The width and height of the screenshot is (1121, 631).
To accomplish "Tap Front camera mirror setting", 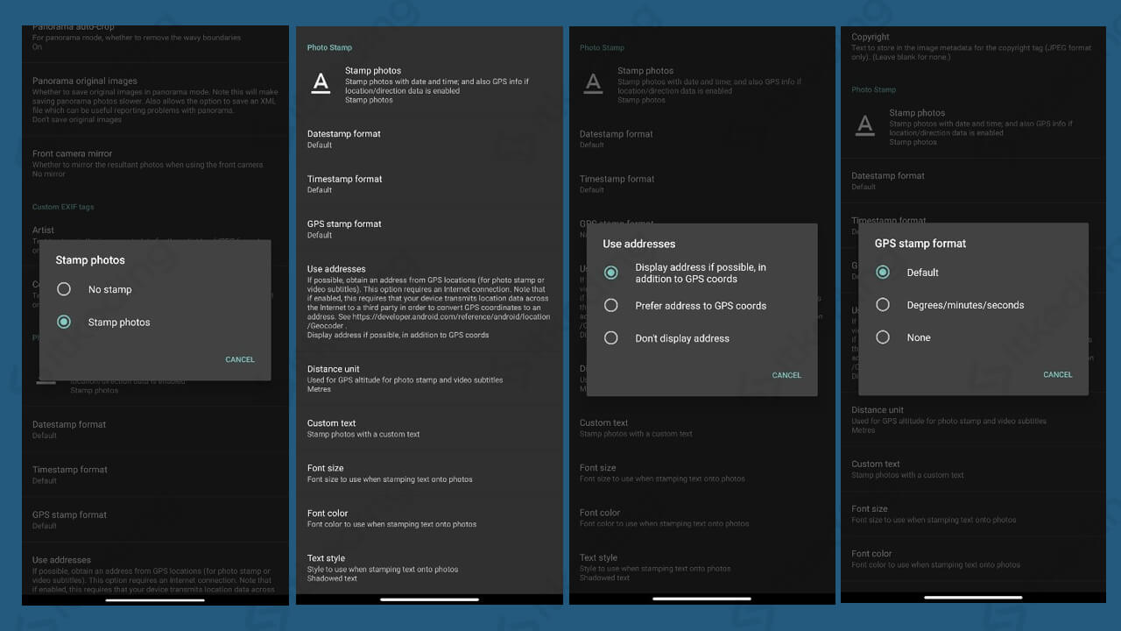I will pyautogui.click(x=155, y=163).
